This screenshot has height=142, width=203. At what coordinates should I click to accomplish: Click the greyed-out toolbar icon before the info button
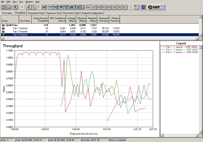pos(131,7)
